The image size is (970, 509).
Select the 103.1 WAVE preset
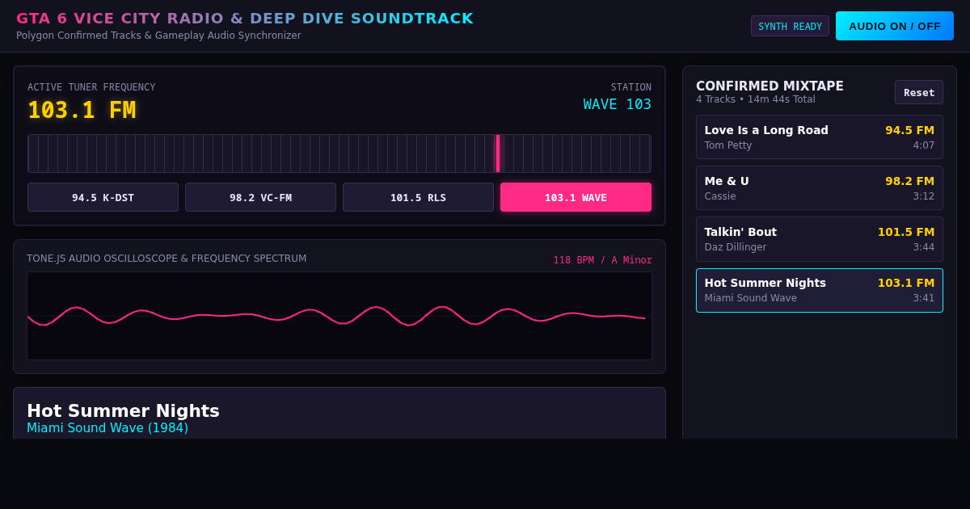tap(576, 197)
